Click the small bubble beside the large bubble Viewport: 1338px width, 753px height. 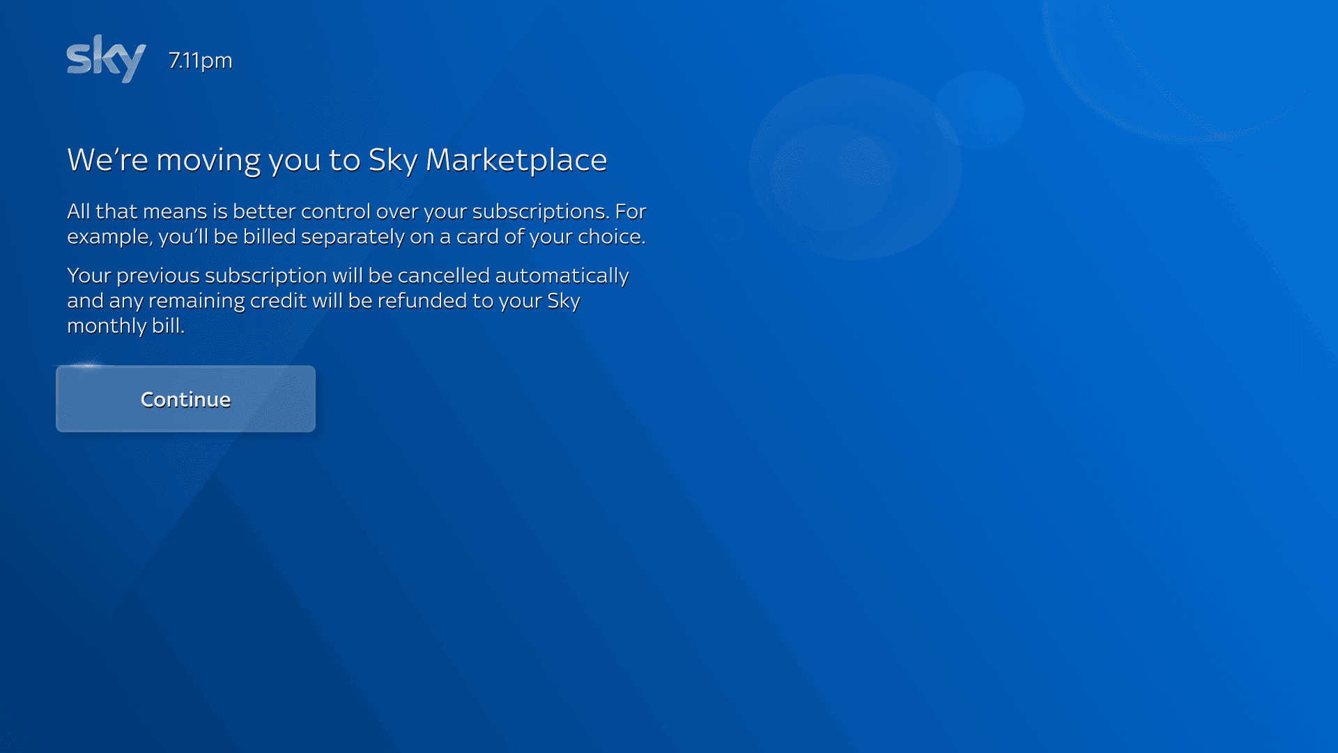[979, 109]
